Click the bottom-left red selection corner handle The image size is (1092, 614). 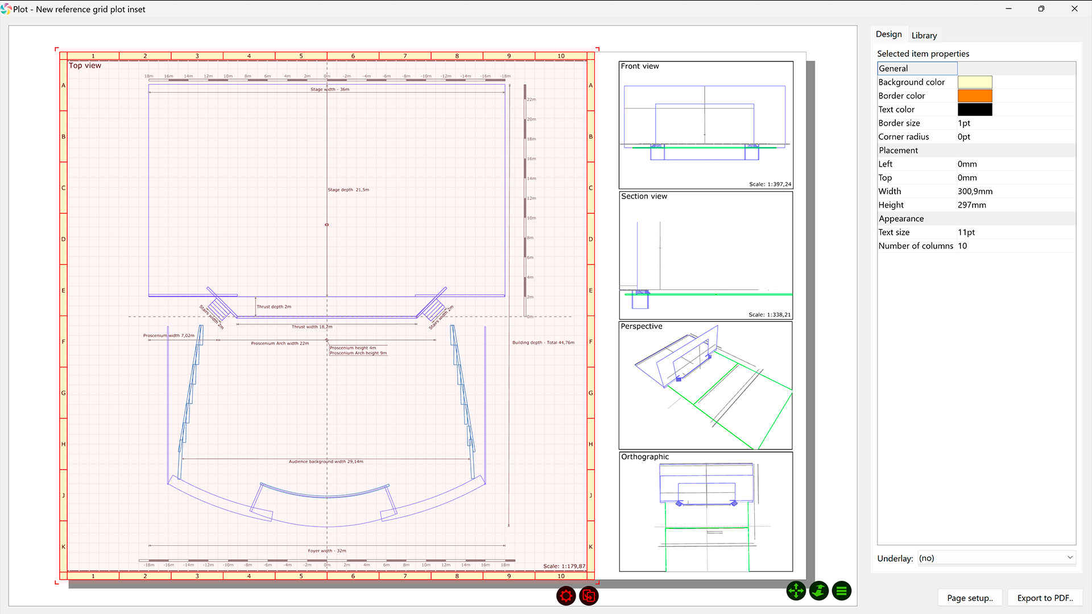click(x=57, y=582)
